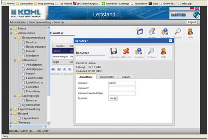
Task: Switch language using the British flag
Action: (x=198, y=9)
